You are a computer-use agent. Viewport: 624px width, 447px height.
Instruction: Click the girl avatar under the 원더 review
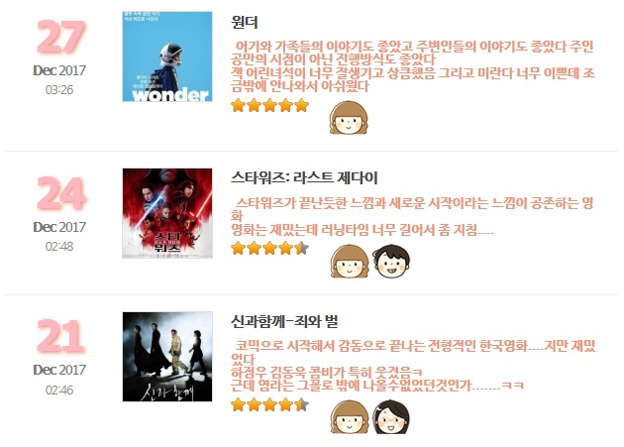coord(349,118)
